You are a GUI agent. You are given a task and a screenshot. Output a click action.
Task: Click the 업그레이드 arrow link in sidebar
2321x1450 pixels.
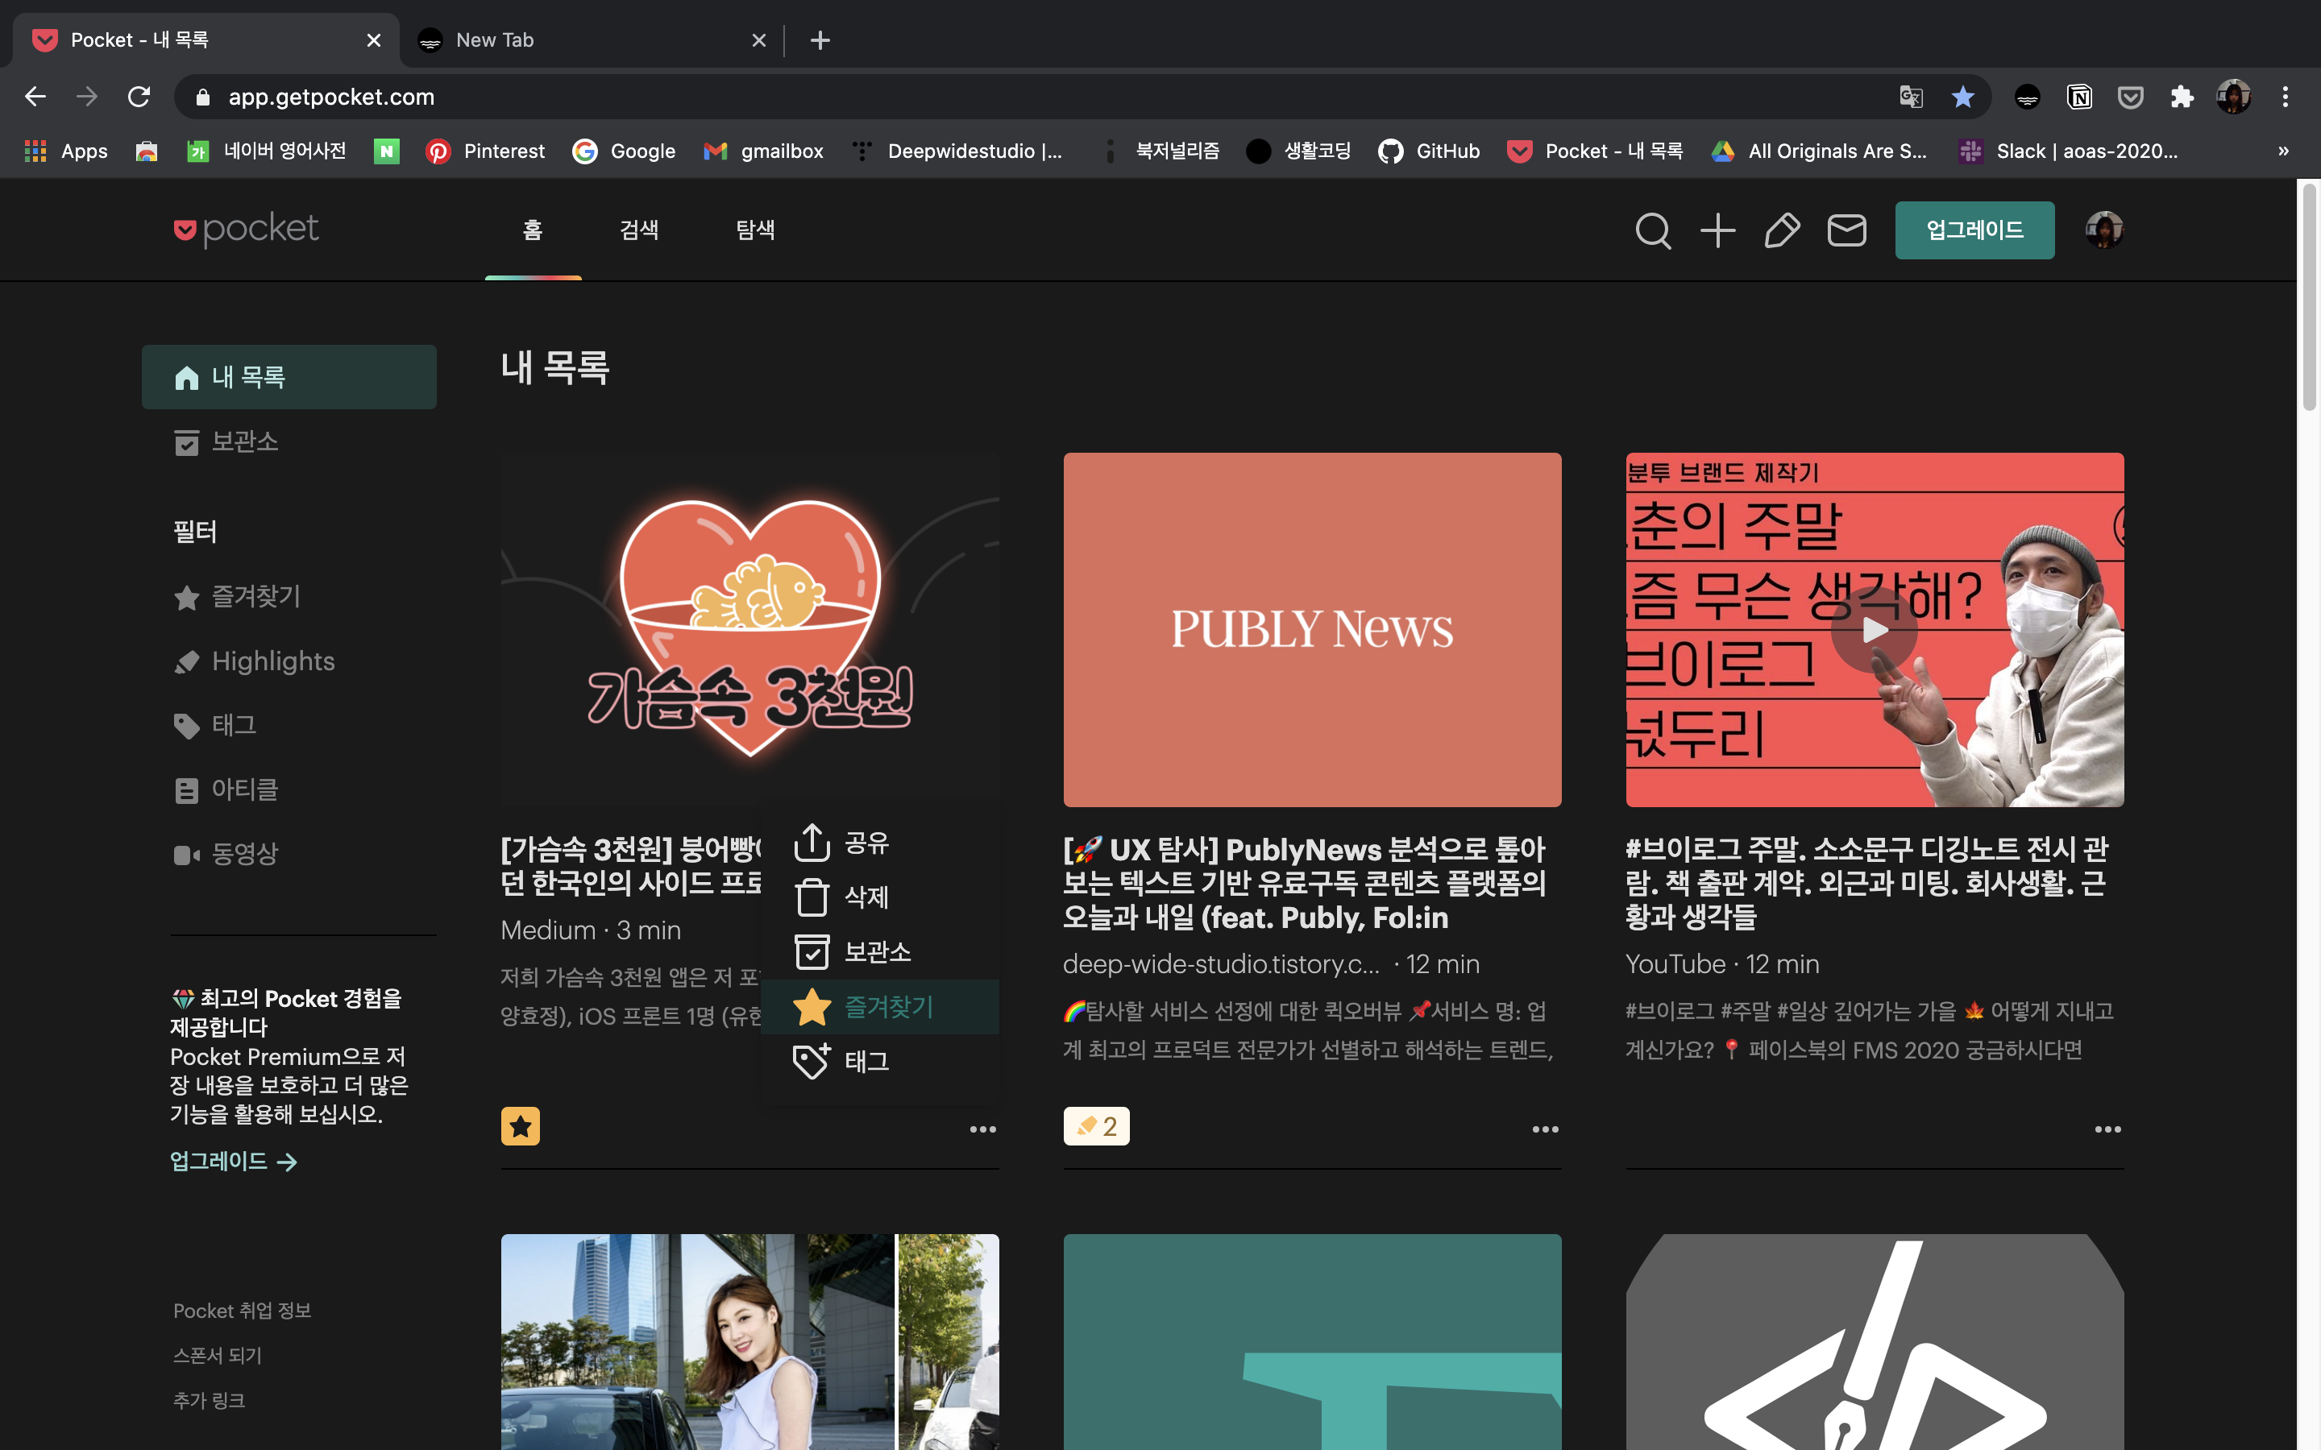pos(234,1162)
